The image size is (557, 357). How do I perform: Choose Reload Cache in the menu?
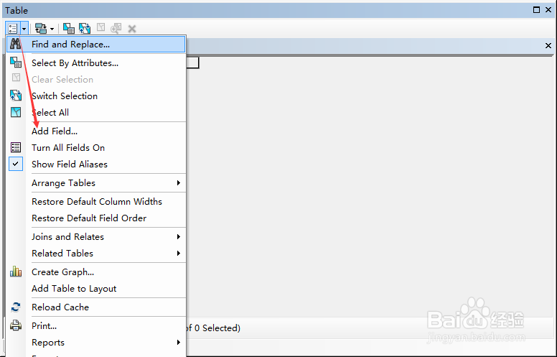point(96,307)
